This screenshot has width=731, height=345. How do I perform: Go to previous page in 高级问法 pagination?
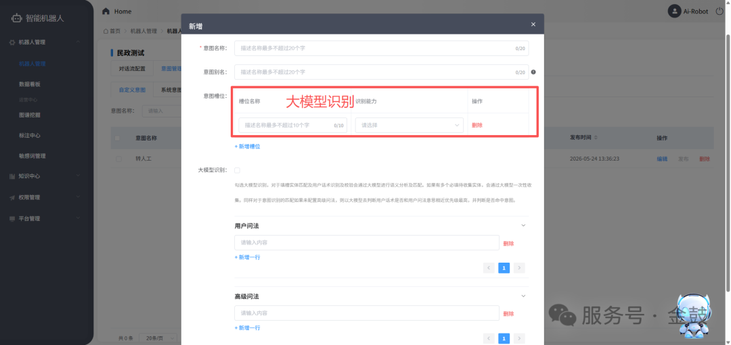coord(489,338)
